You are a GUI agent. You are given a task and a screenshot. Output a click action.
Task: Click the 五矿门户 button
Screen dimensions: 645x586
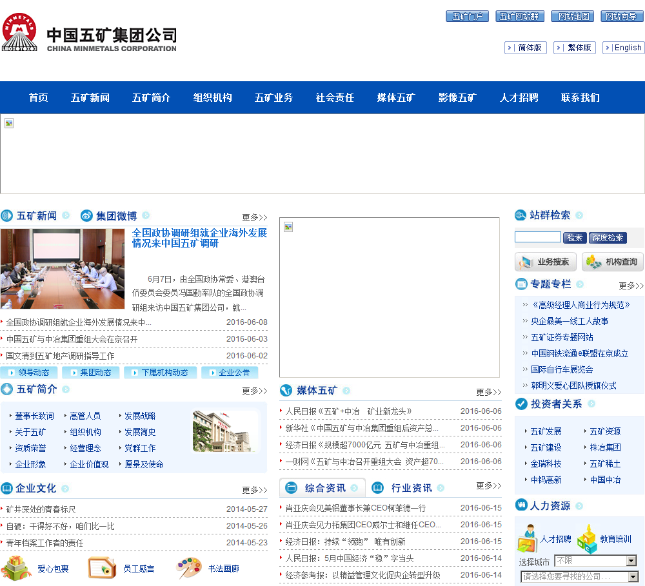point(467,17)
